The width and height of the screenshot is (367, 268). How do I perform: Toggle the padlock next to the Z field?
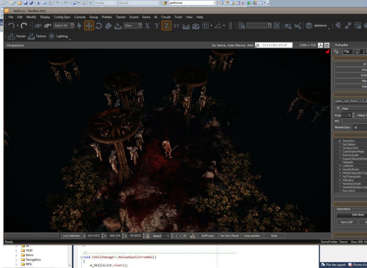tap(148, 236)
